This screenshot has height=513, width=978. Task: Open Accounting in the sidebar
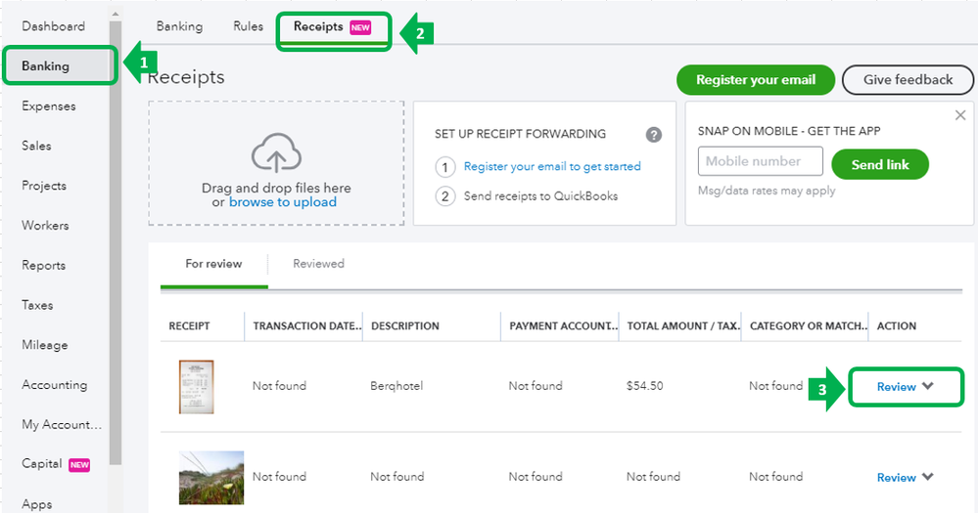point(55,385)
